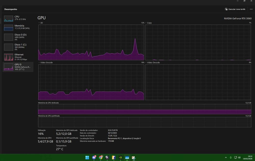The height and width of the screenshot is (161, 255).
Task: Open the Windows Start menu
Action: tap(87, 157)
